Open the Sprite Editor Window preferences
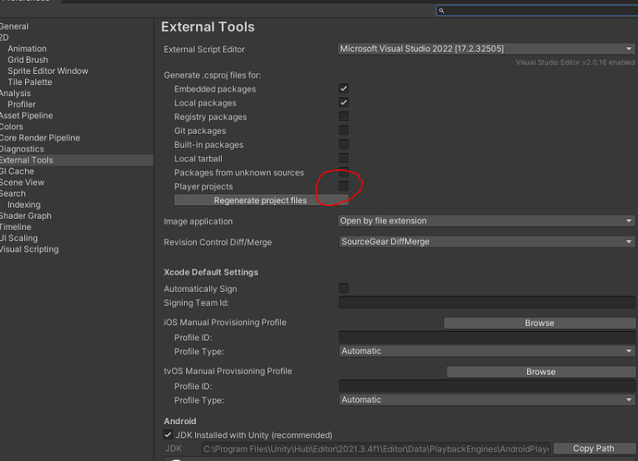Image resolution: width=638 pixels, height=461 pixels. point(48,71)
